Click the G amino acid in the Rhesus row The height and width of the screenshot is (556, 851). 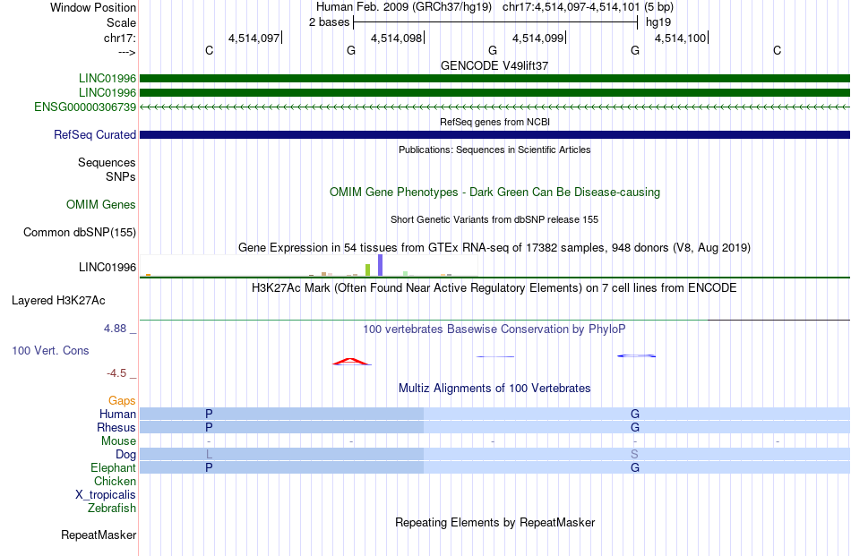[x=635, y=427]
